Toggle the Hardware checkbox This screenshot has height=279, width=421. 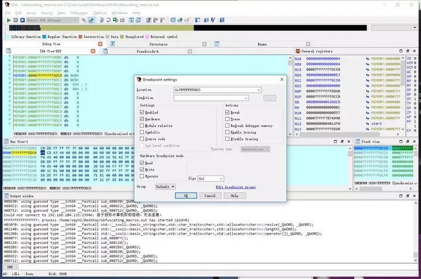click(142, 119)
